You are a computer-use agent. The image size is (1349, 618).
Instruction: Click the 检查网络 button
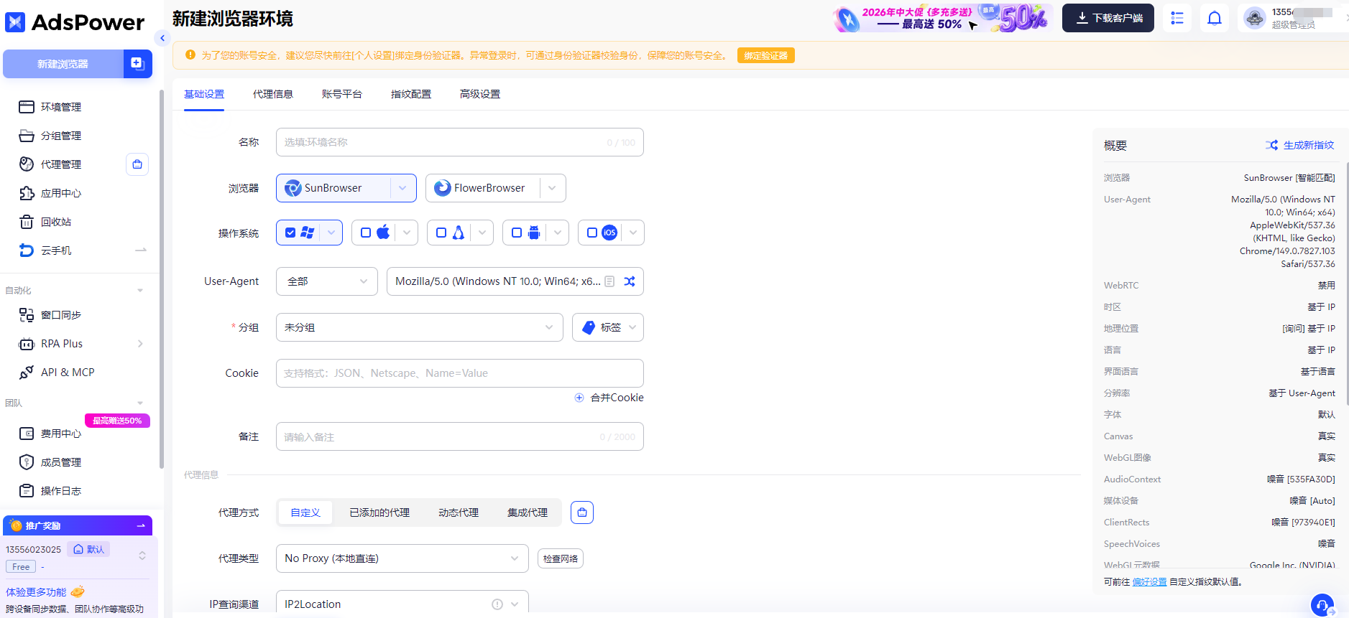(561, 558)
